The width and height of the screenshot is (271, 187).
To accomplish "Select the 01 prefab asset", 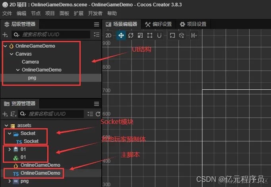I will point(23,157).
